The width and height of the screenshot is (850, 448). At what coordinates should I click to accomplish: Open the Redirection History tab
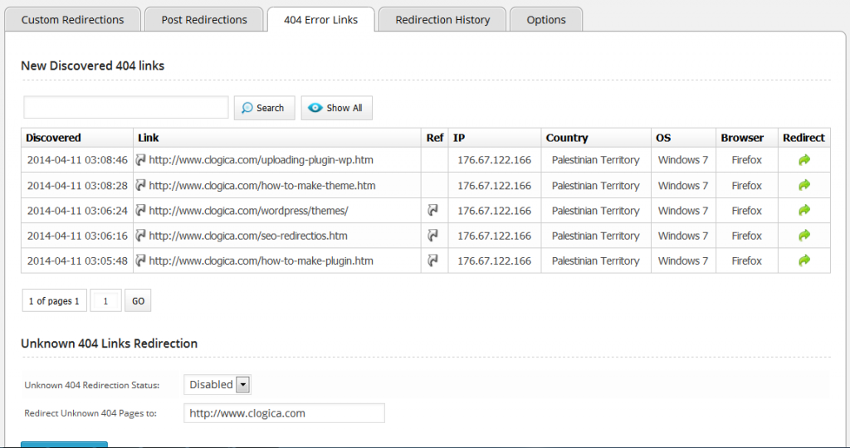pyautogui.click(x=442, y=19)
